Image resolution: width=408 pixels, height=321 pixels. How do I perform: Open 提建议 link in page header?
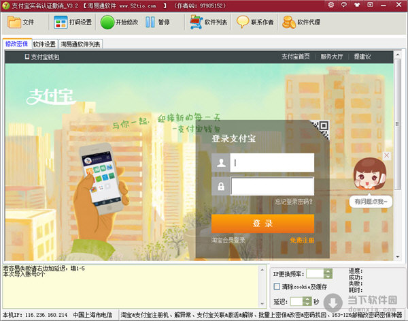362,57
